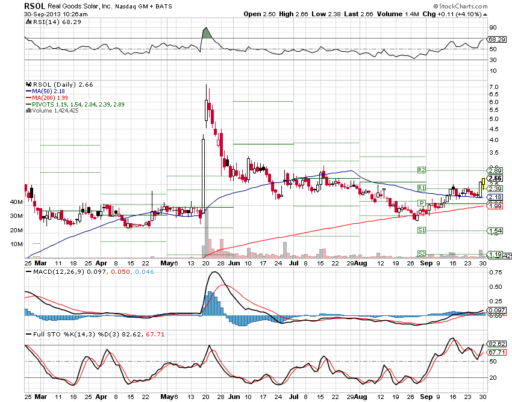Click the MA(200) 1.99 legend entry
512x402 pixels.
click(x=47, y=98)
